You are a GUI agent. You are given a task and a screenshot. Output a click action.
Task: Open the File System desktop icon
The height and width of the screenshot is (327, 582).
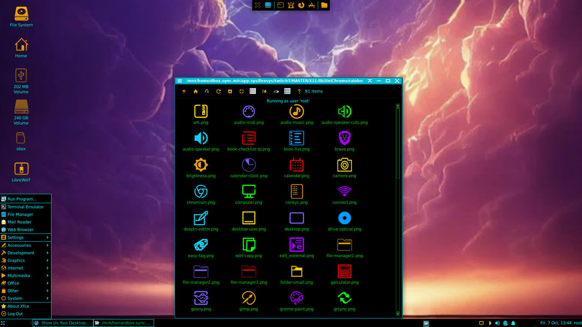[x=20, y=15]
